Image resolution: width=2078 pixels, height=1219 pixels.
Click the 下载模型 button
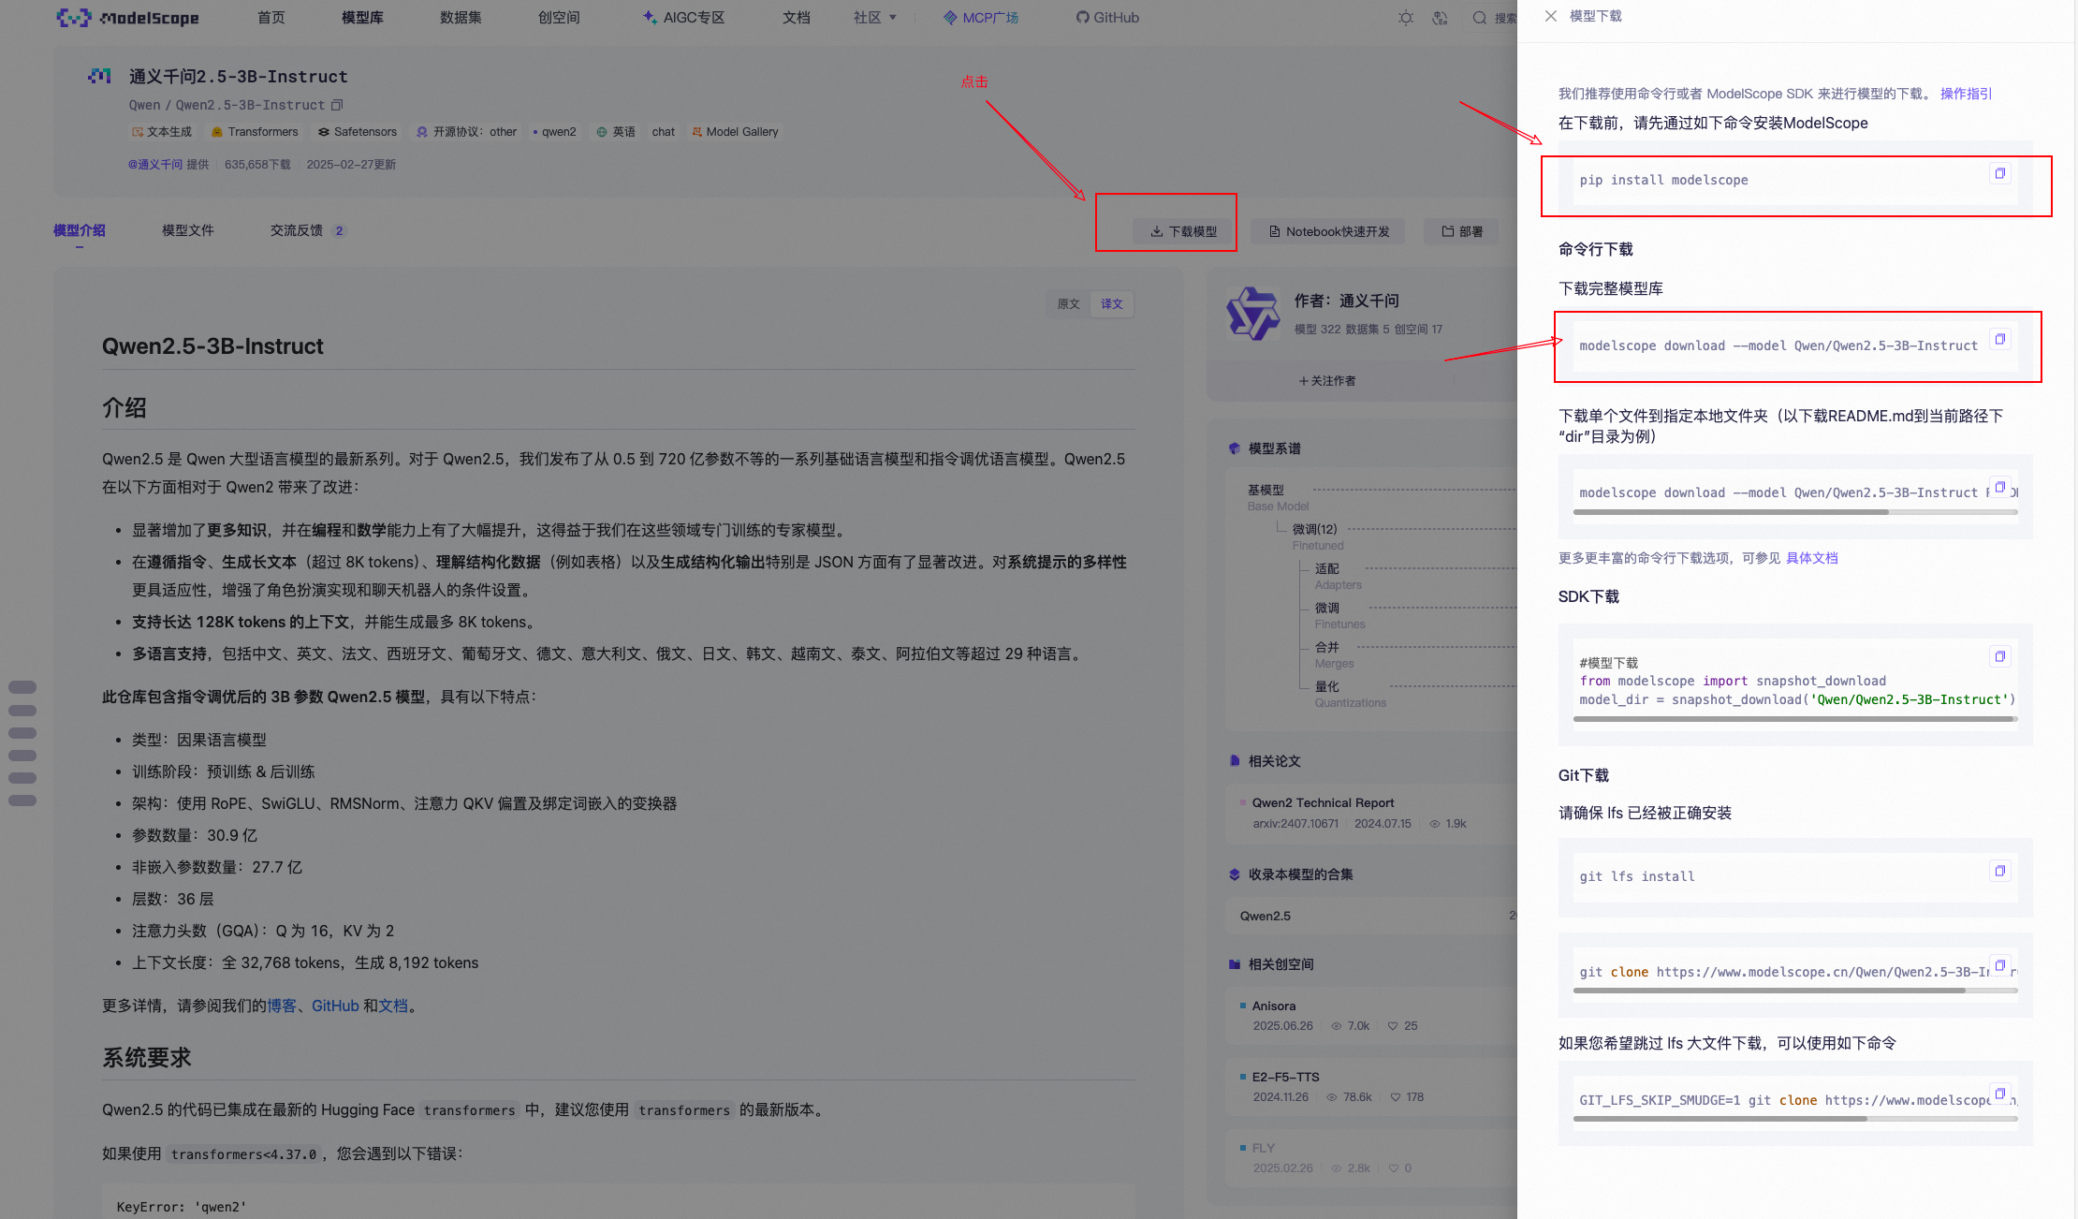click(1184, 231)
